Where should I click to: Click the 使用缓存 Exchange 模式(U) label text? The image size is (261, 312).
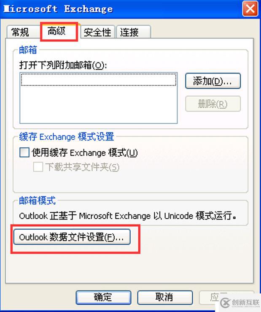coord(85,153)
